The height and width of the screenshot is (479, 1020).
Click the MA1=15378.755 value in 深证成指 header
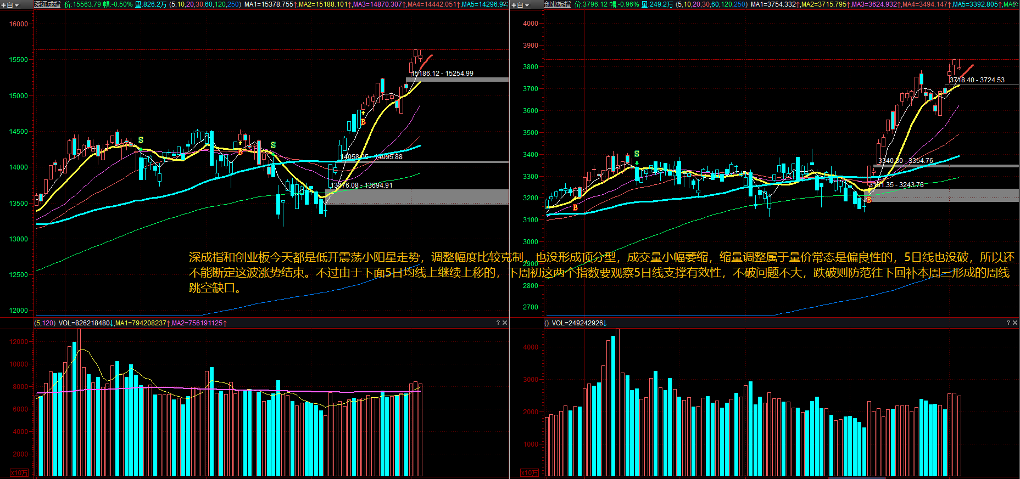click(270, 4)
